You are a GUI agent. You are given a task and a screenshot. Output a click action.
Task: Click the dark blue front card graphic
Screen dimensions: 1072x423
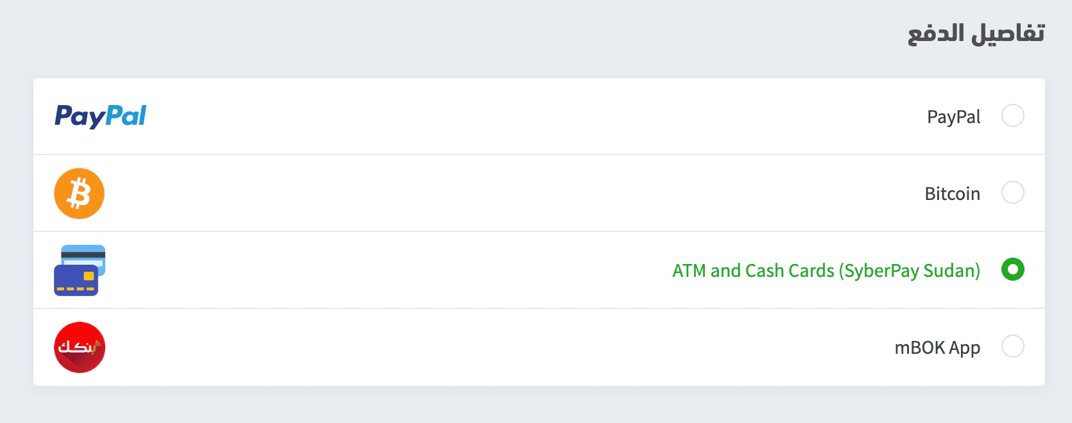(76, 281)
